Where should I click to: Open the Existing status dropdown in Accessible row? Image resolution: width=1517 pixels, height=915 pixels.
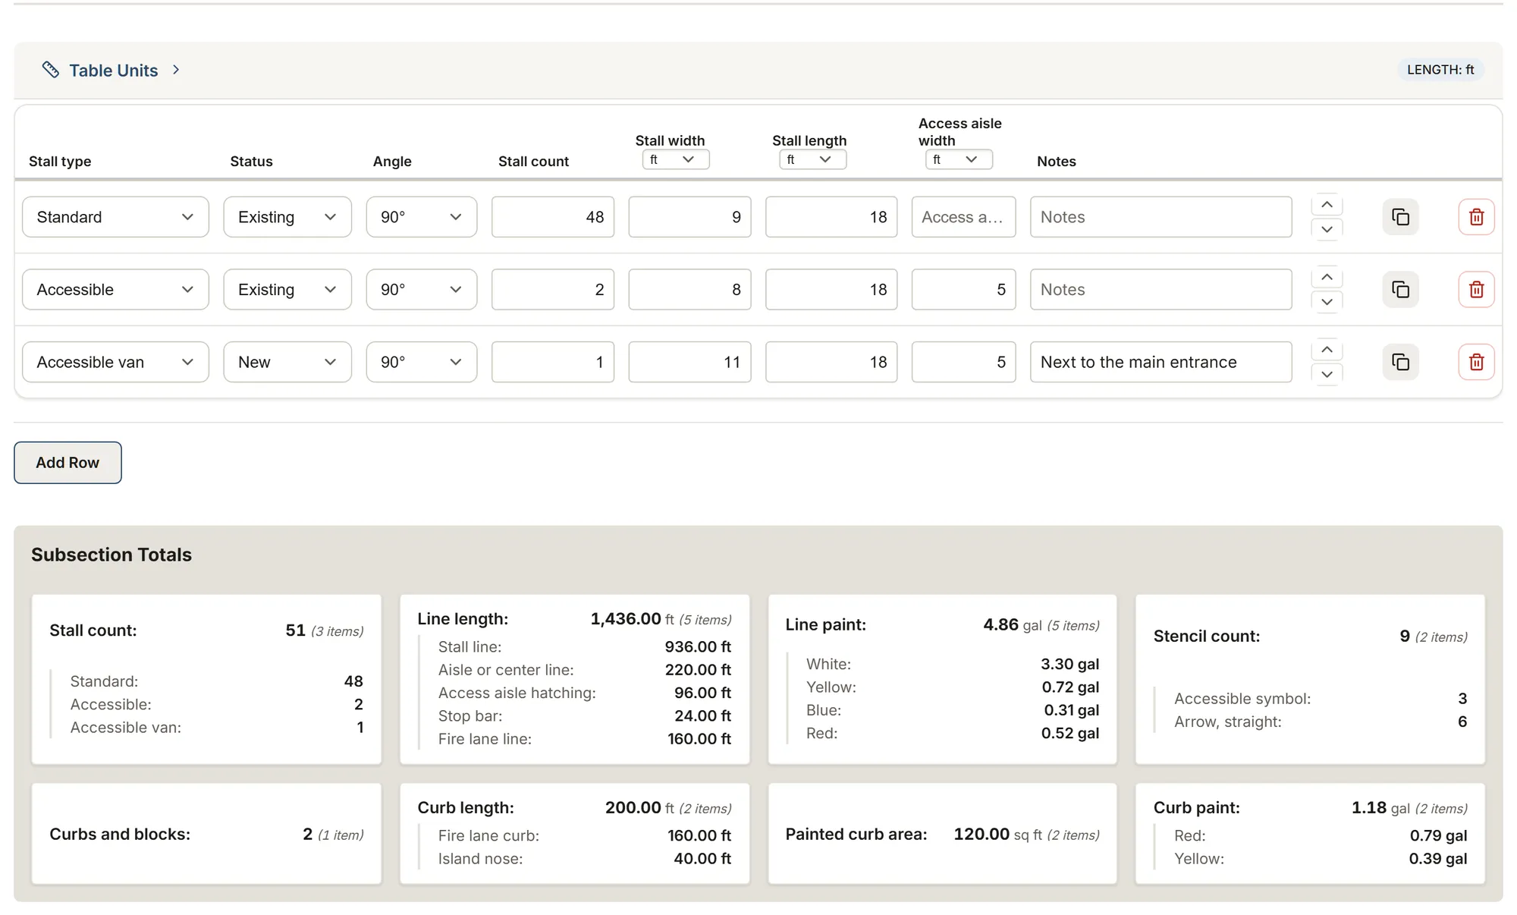[x=287, y=290]
